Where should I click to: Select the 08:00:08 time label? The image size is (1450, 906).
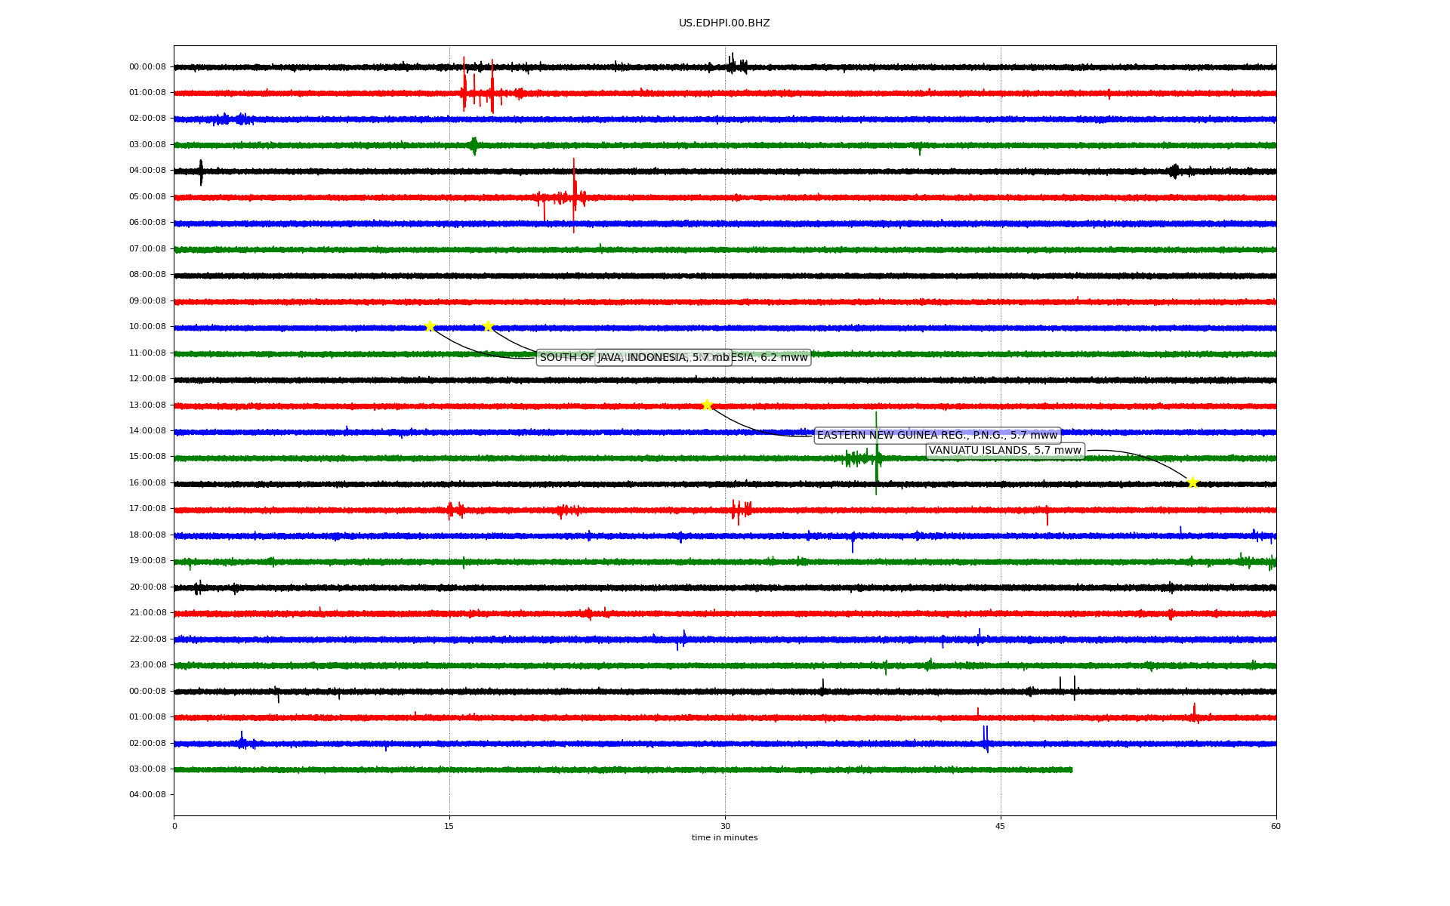pos(147,275)
